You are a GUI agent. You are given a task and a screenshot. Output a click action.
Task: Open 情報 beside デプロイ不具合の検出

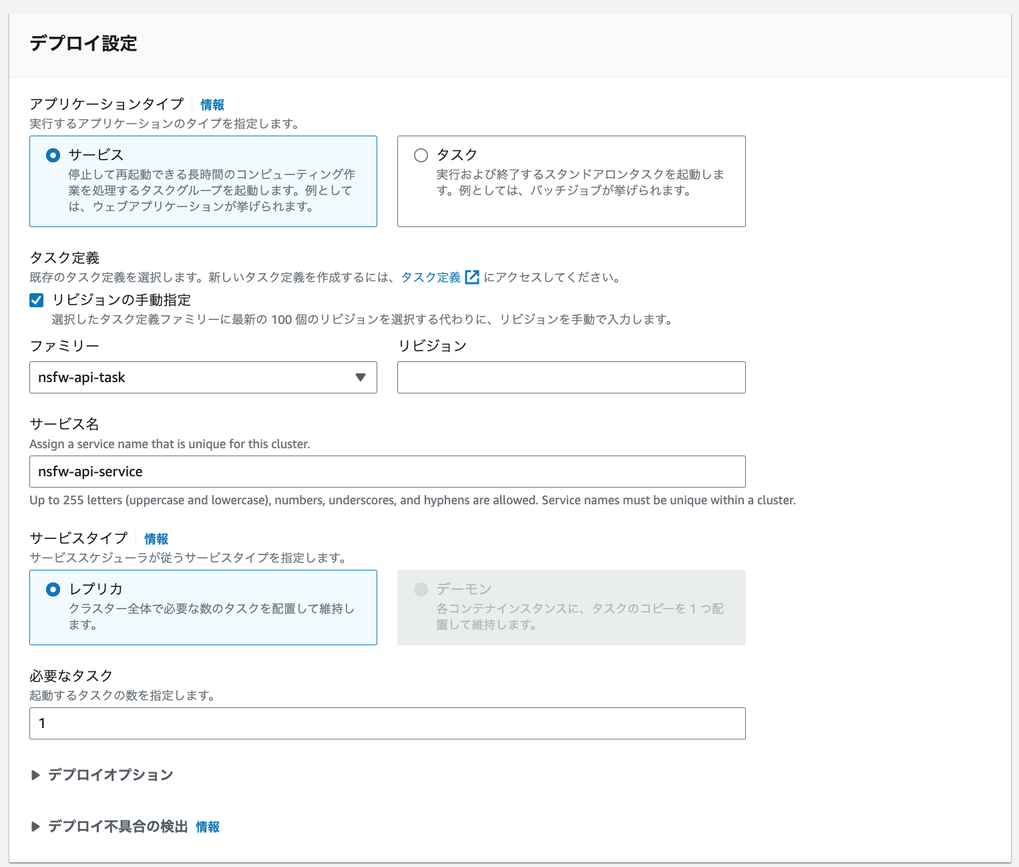[x=208, y=826]
